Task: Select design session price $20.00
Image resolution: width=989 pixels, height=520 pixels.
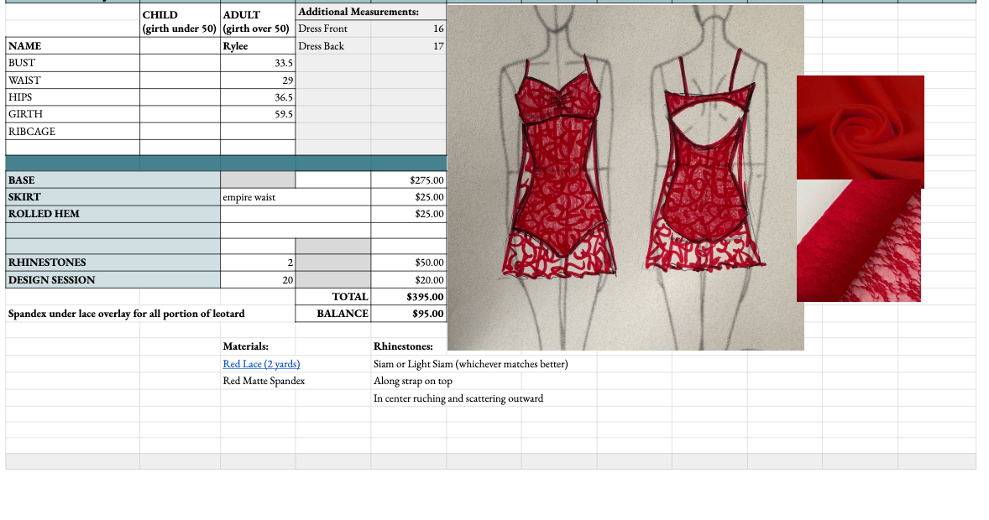Action: [x=409, y=280]
